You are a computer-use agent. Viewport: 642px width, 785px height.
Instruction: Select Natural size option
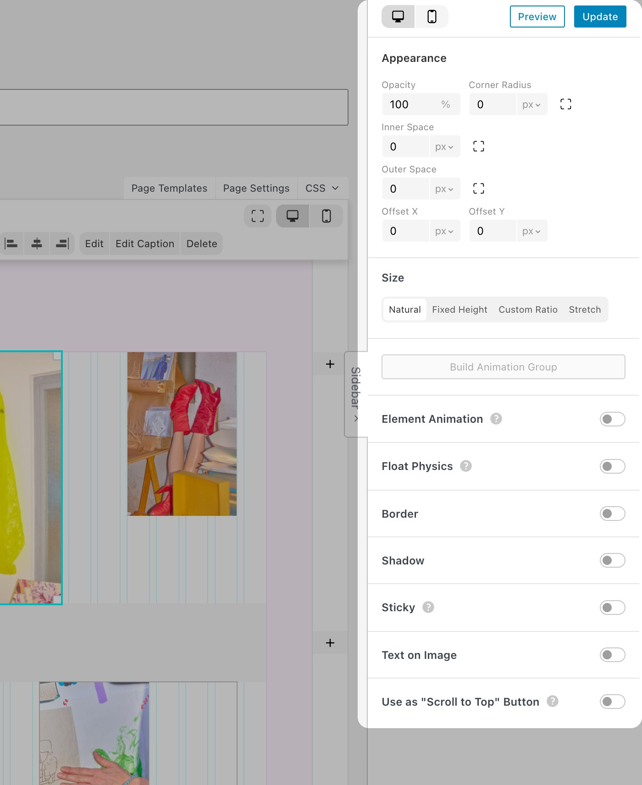pos(405,310)
